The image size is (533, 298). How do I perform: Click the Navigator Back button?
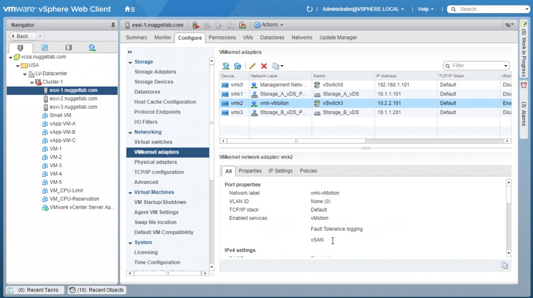coord(20,36)
